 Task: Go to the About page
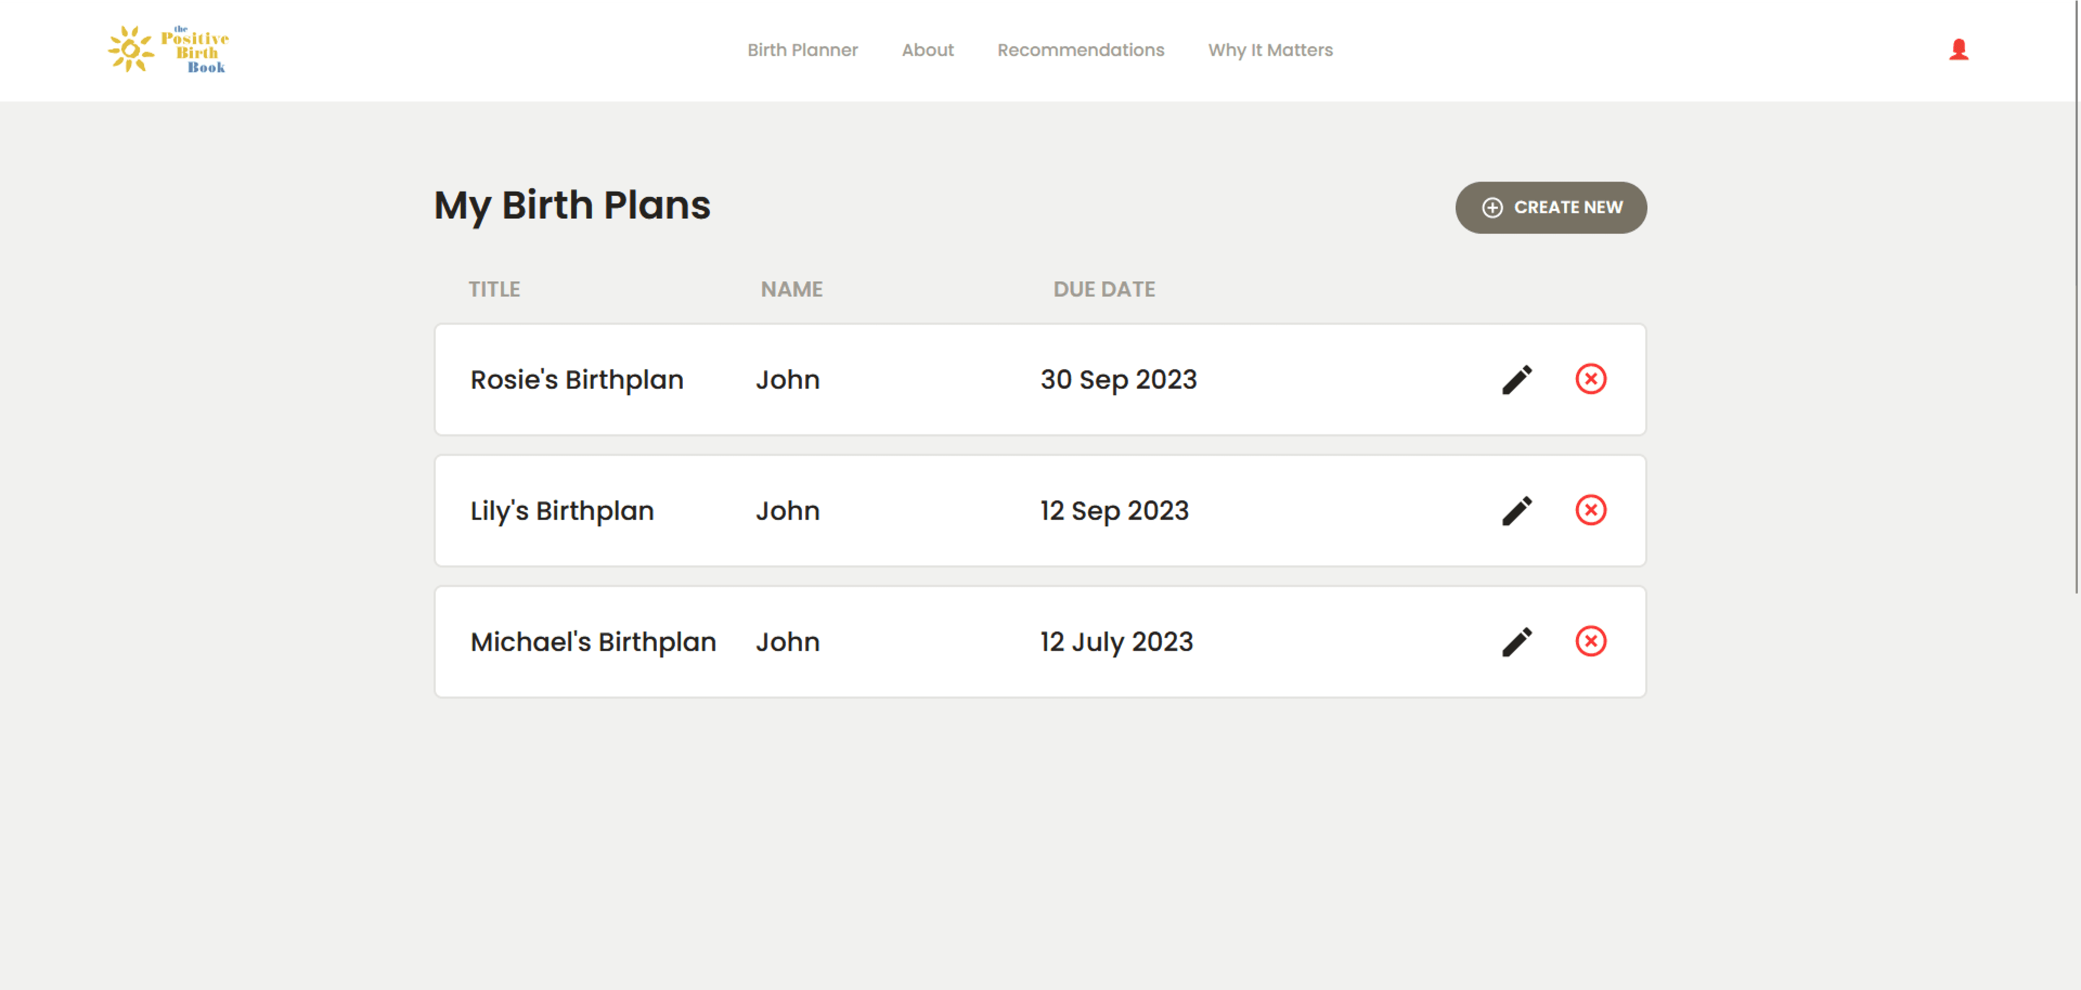pyautogui.click(x=927, y=50)
